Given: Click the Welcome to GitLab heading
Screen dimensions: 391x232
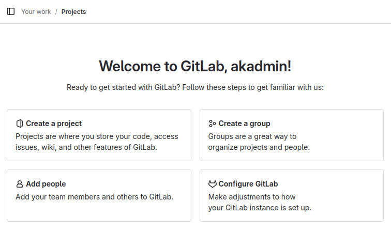Looking at the screenshot, I should tap(195, 66).
